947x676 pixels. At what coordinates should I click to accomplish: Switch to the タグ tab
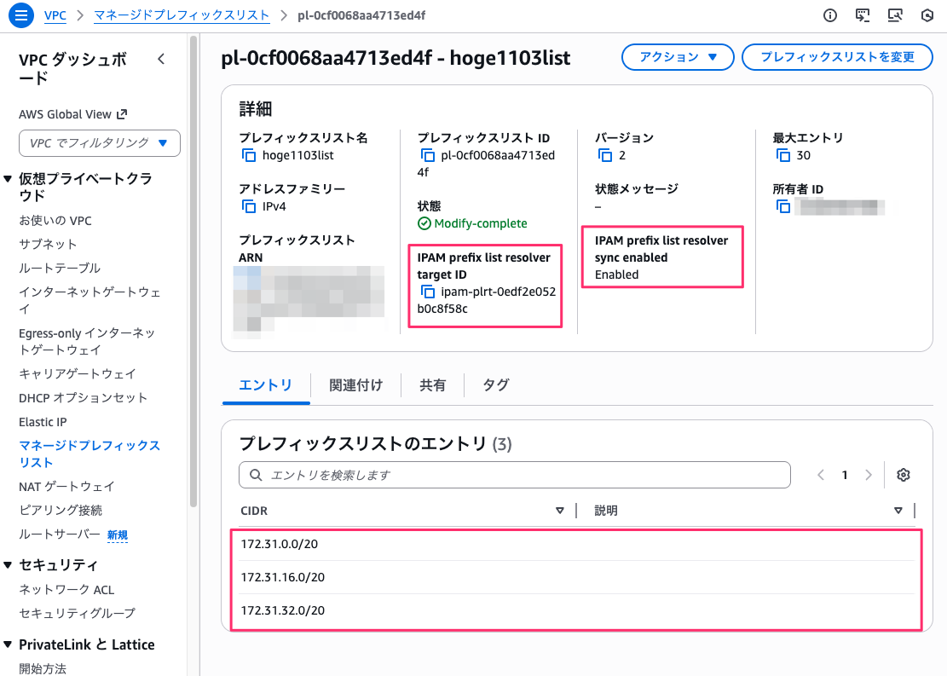(x=494, y=384)
